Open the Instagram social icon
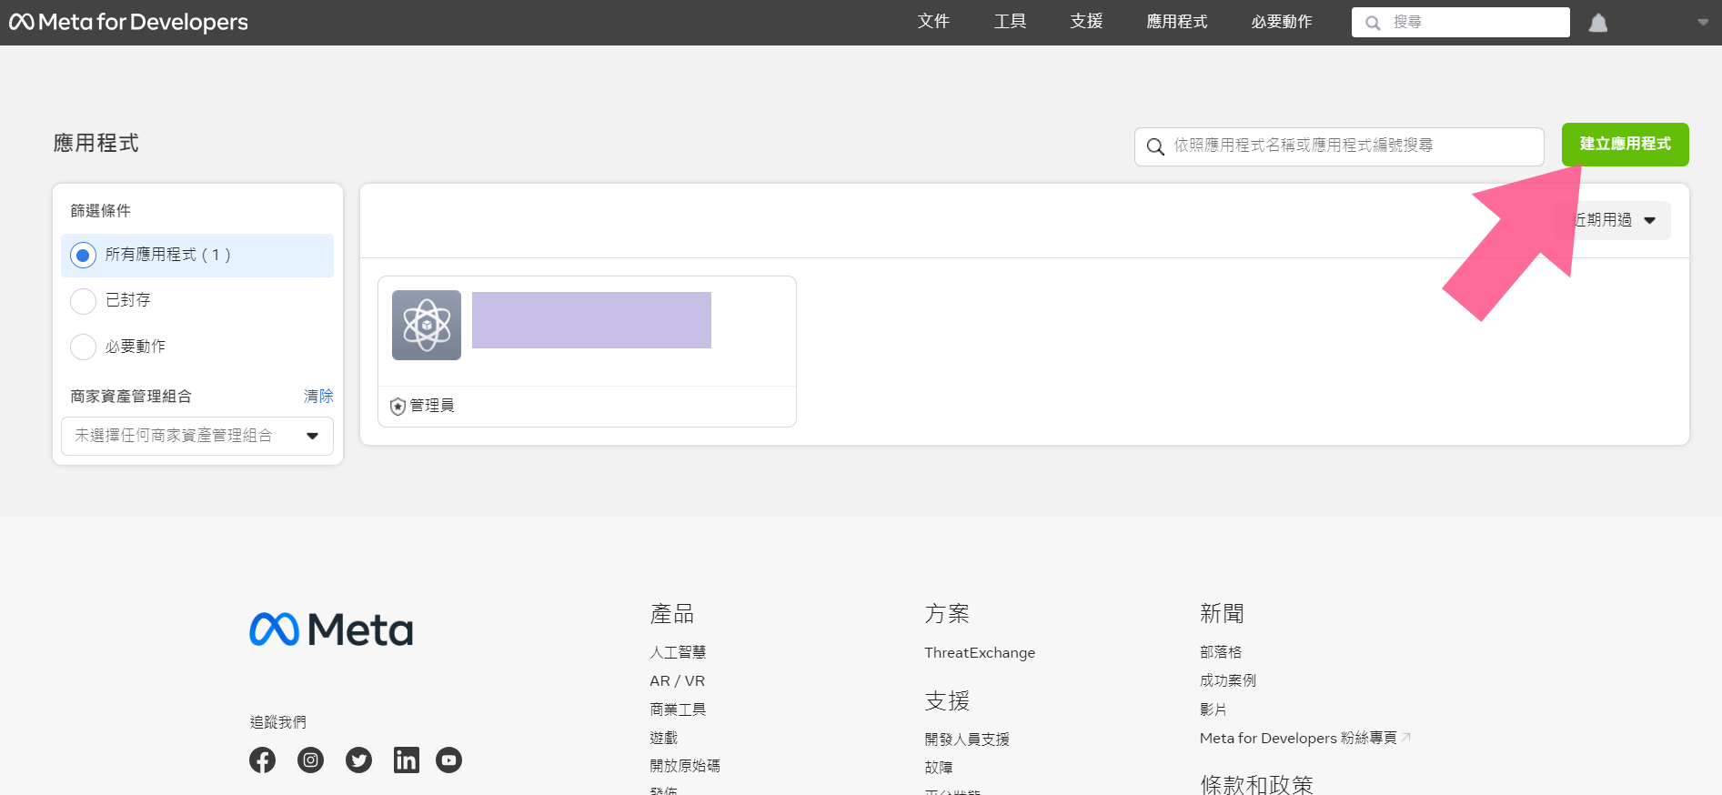Image resolution: width=1722 pixels, height=795 pixels. click(x=310, y=760)
